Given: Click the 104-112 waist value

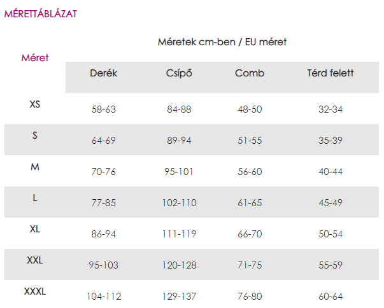Looking at the screenshot, I should pos(104,297).
